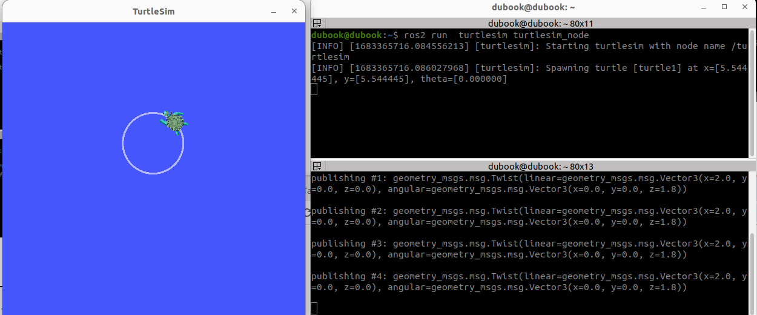Close the dubook terminal window
Screen dimensions: 757x315
tap(745, 7)
